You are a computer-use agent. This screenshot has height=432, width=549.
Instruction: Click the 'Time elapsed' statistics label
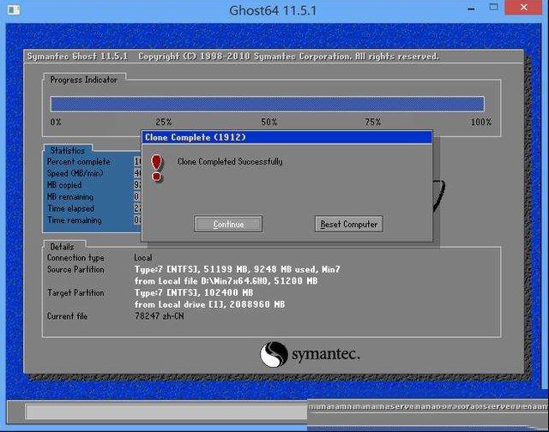70,208
